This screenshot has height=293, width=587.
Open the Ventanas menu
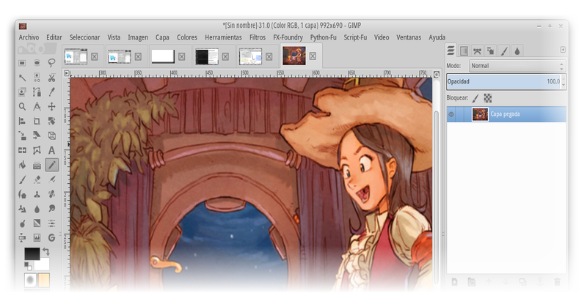point(409,37)
